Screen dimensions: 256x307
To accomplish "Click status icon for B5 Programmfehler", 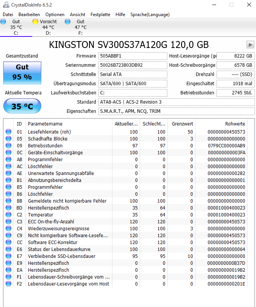I will point(8,187).
